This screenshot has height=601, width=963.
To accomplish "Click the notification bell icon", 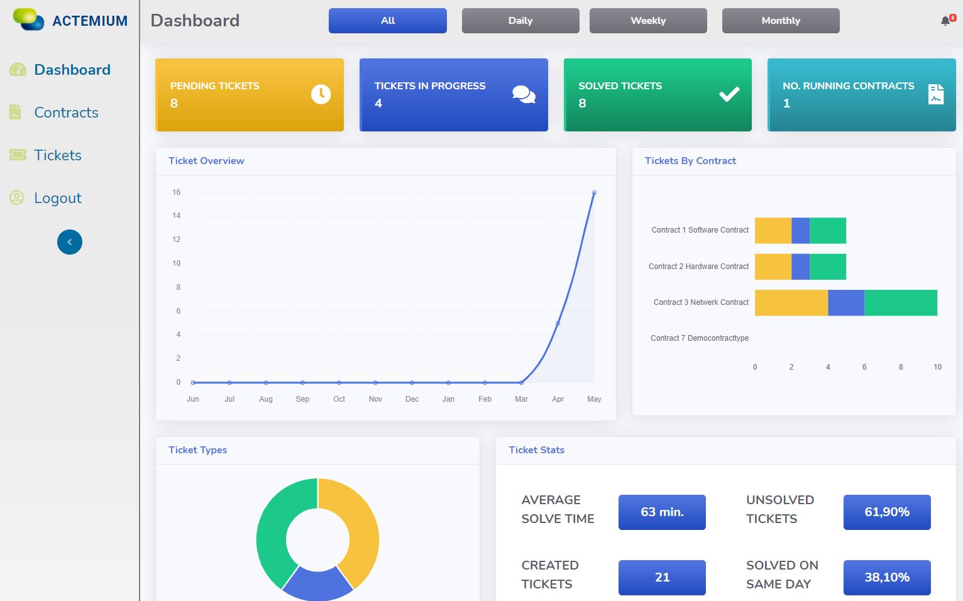I will coord(945,21).
